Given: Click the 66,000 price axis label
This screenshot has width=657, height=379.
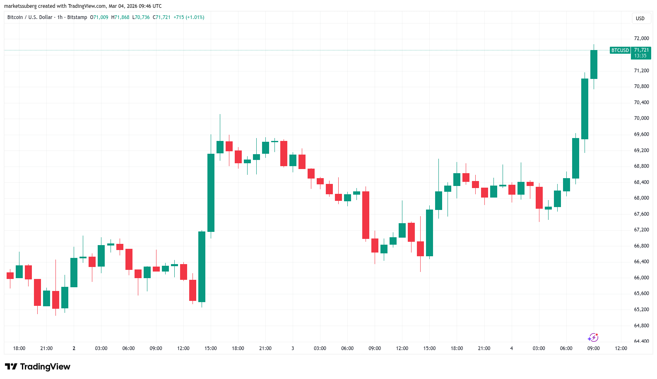Looking at the screenshot, I should tap(641, 278).
